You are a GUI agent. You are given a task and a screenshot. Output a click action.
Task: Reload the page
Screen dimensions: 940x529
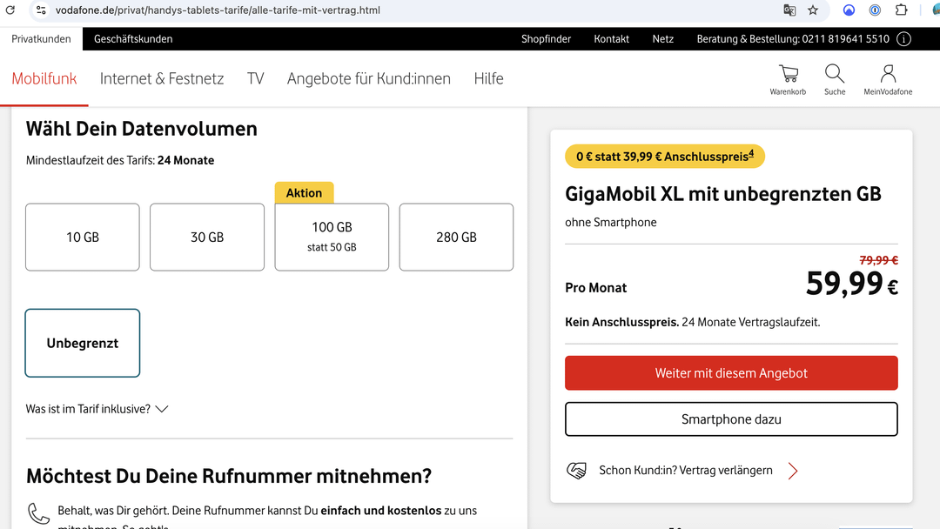pos(10,10)
